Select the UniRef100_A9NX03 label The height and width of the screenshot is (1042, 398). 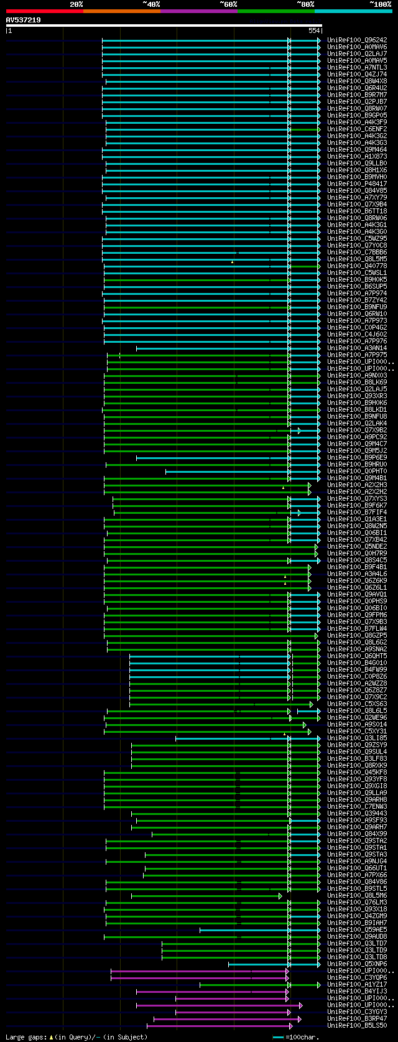point(357,376)
